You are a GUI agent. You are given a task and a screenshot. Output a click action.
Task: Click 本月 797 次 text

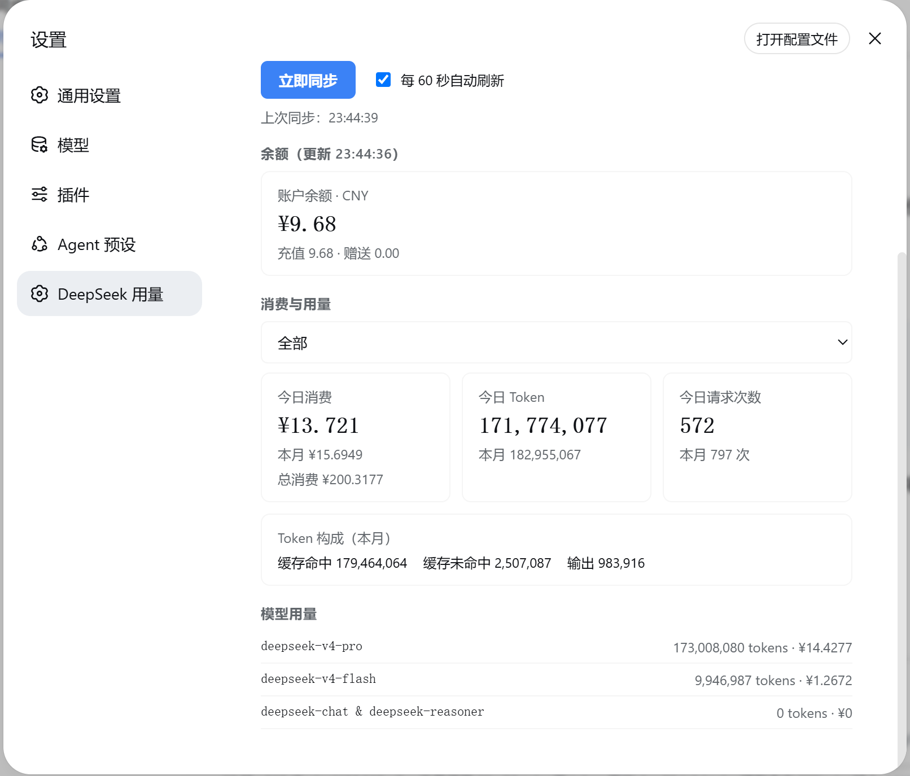coord(715,455)
